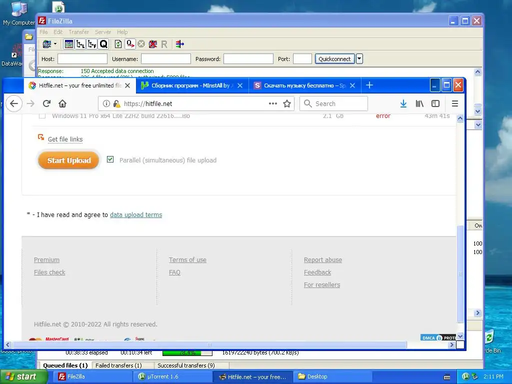Toggle transfer queue view in FileZilla toolbar
The height and width of the screenshot is (384, 512).
coord(103,44)
